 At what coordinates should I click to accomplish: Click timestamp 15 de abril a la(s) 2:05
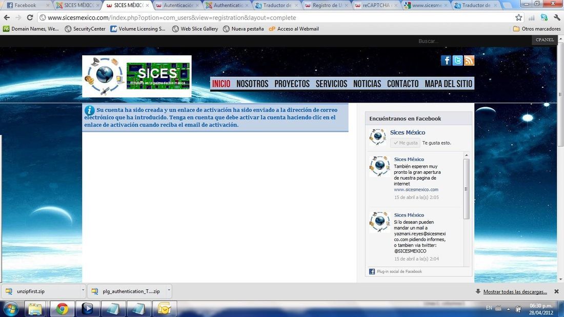pyautogui.click(x=416, y=197)
